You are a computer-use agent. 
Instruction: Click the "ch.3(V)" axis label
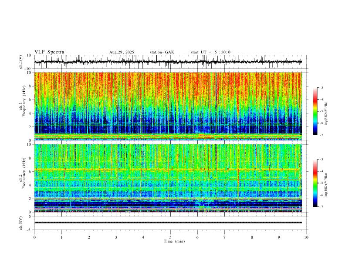point(21,223)
